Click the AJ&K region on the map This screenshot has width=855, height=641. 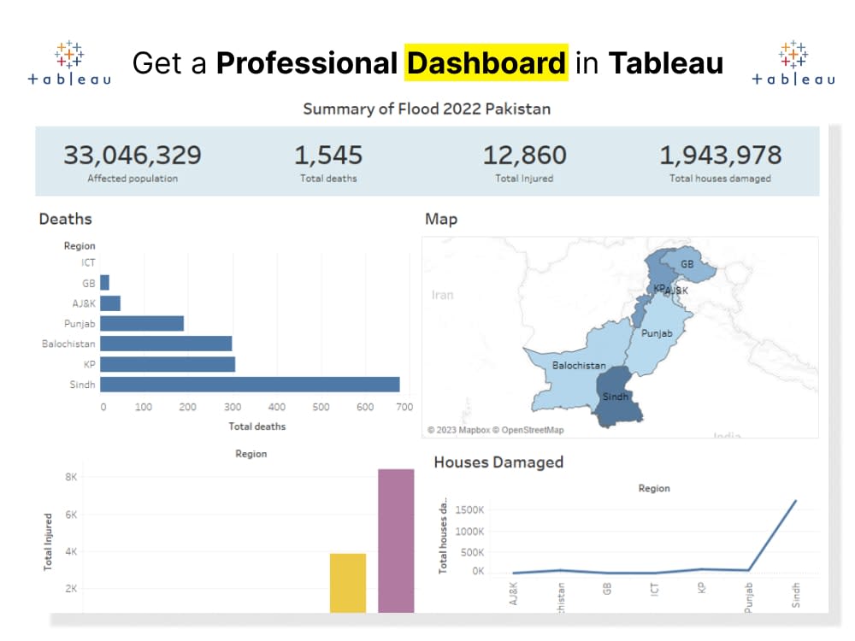pyautogui.click(x=675, y=291)
